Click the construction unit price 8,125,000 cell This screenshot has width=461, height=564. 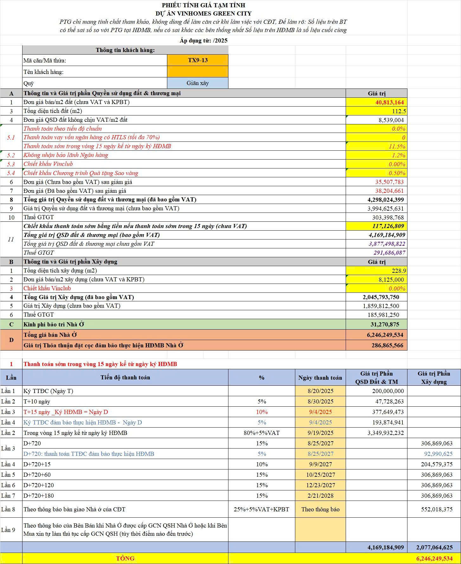[376, 279]
